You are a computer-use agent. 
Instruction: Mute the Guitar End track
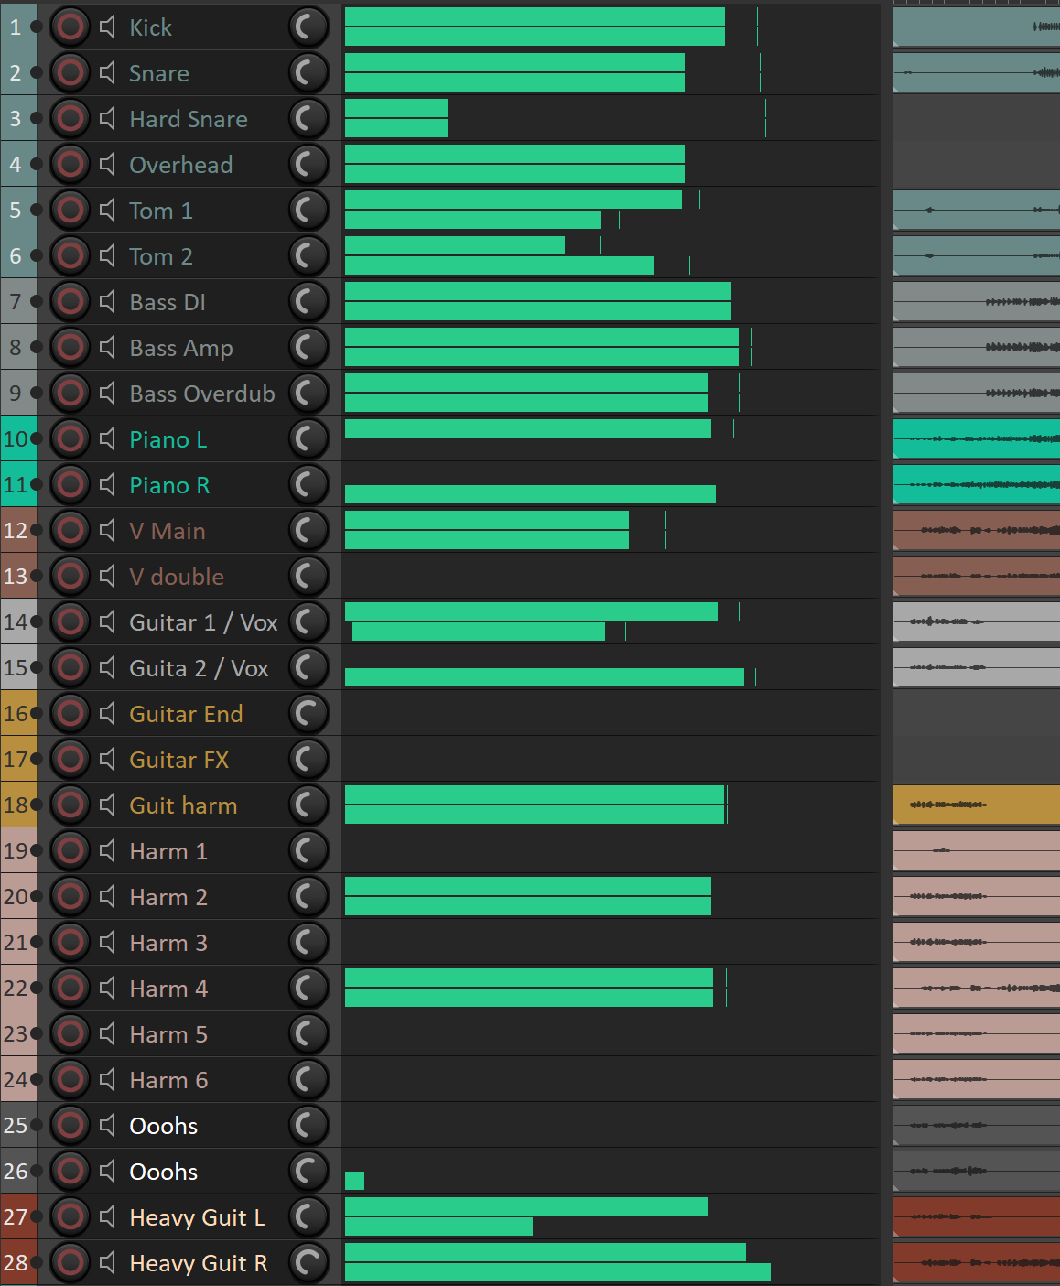(107, 714)
